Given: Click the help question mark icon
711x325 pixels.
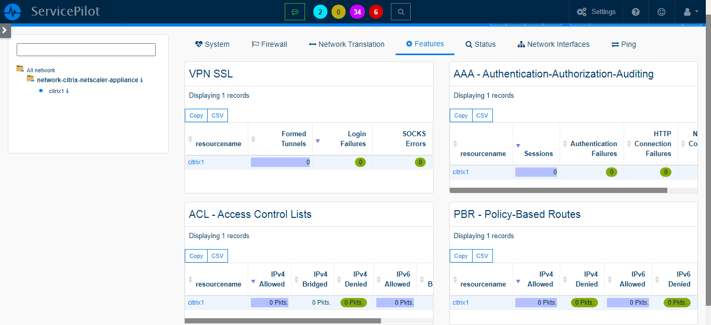Looking at the screenshot, I should [x=636, y=11].
